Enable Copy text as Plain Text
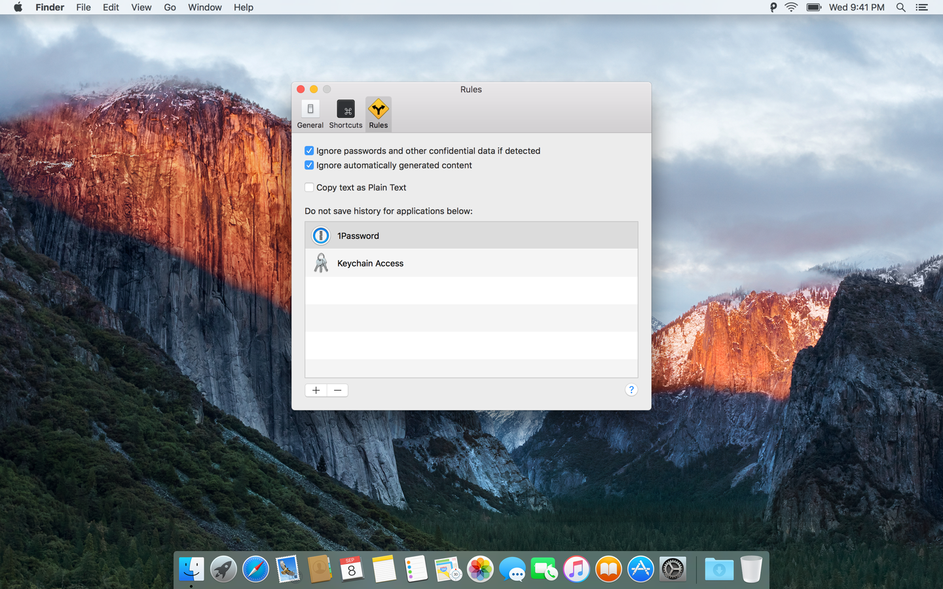Viewport: 943px width, 589px height. 309,187
